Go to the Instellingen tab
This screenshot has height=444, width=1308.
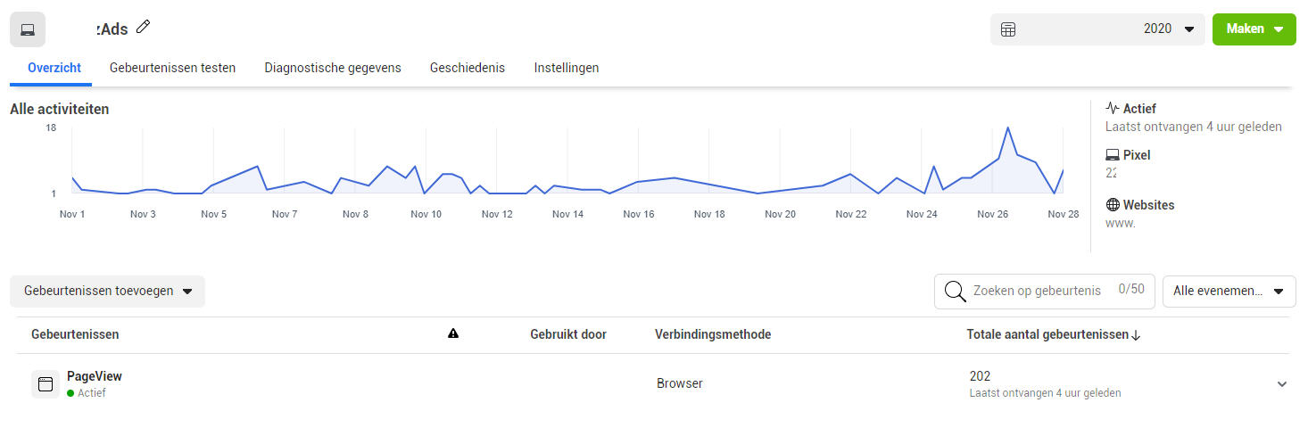point(567,68)
